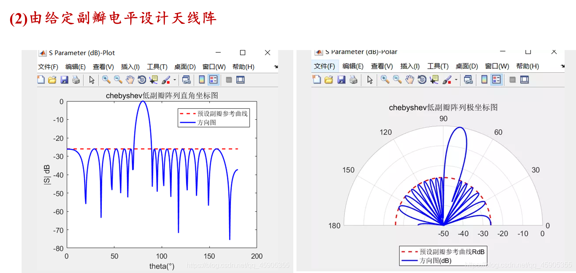Click Open File icon in Polar window
This screenshot has width=576, height=273.
329,79
